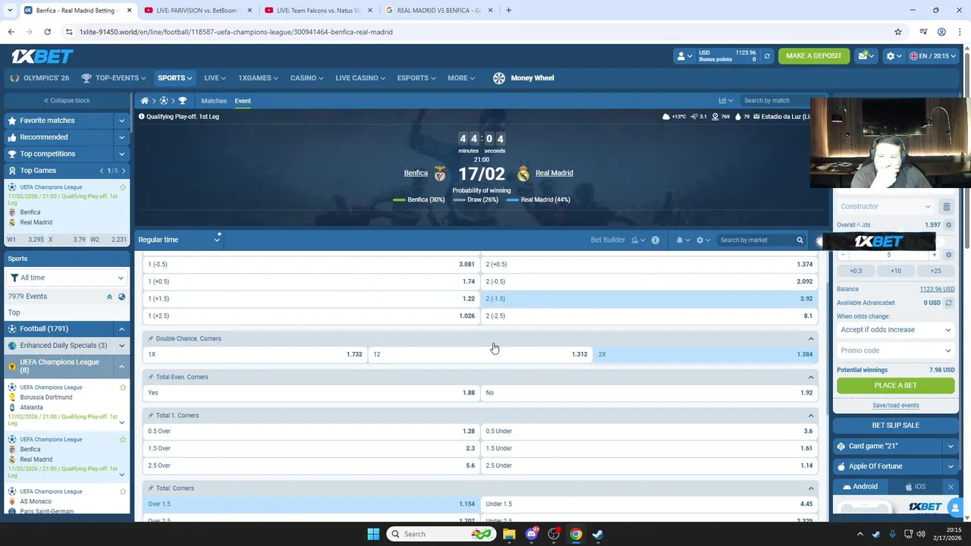Open the All time filter dropdown
The width and height of the screenshot is (971, 546).
click(x=66, y=278)
